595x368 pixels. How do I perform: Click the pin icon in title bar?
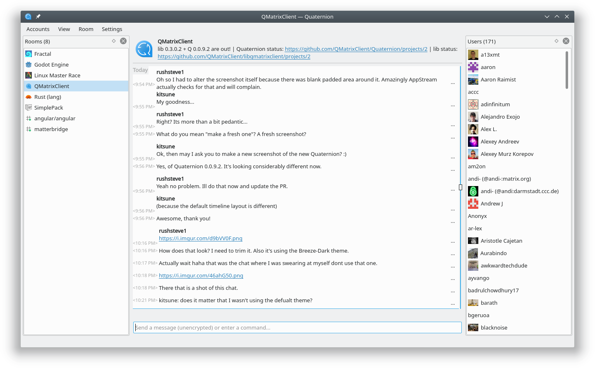(38, 17)
